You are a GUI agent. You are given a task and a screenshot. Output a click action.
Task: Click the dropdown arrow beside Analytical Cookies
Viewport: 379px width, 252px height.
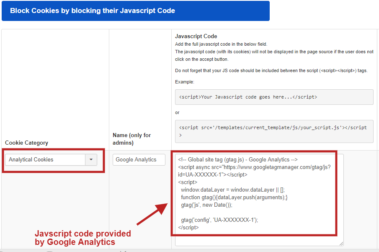(91, 159)
